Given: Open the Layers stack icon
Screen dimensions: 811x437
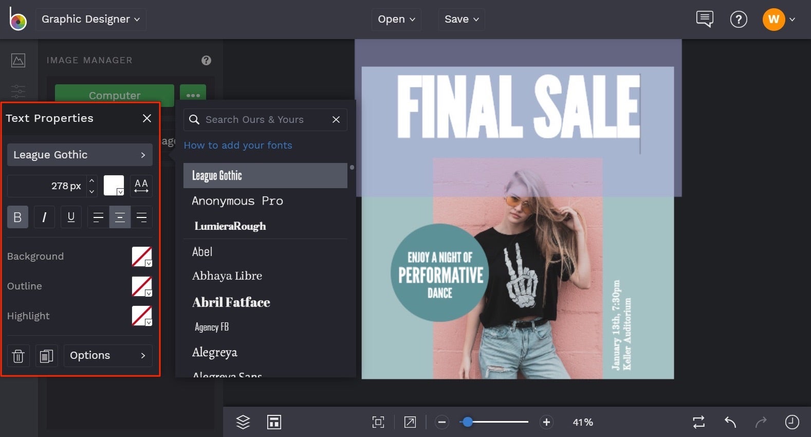Looking at the screenshot, I should [x=243, y=422].
